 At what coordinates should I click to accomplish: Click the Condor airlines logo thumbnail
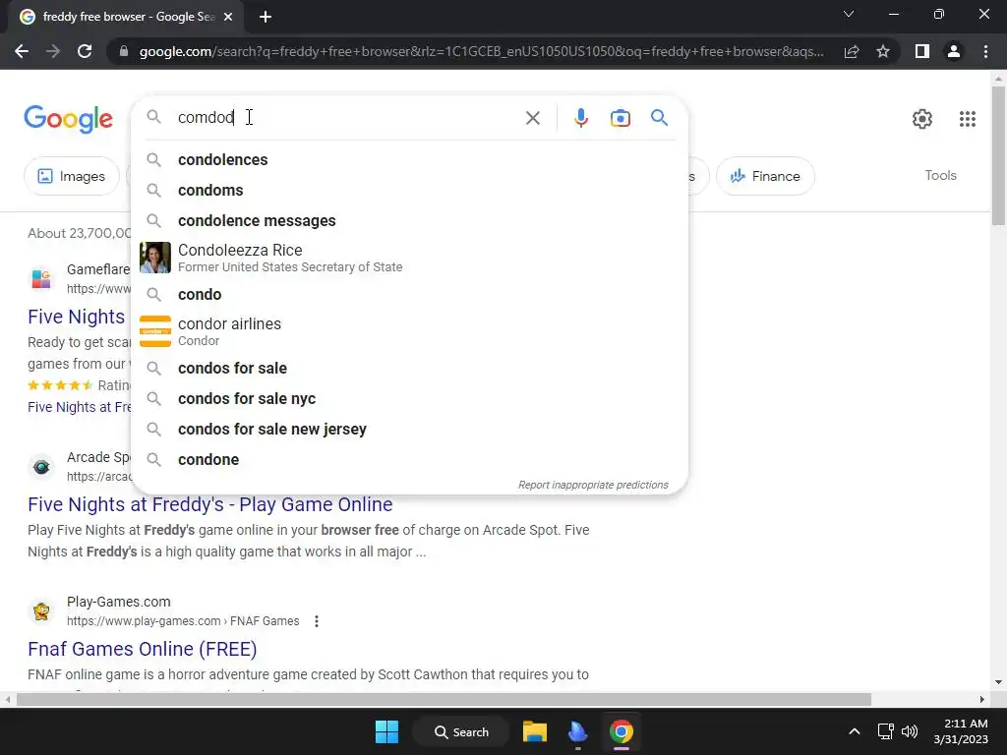tap(154, 331)
